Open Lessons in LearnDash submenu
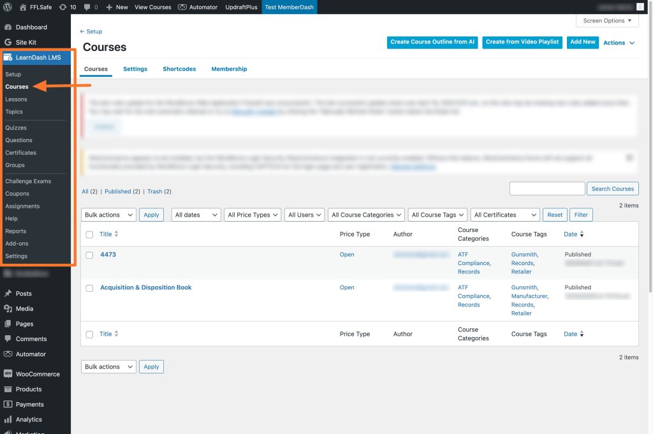 16,99
